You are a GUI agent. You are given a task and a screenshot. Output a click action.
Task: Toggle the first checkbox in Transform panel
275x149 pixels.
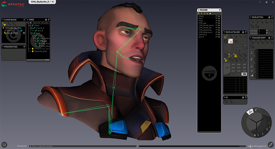coord(257,50)
